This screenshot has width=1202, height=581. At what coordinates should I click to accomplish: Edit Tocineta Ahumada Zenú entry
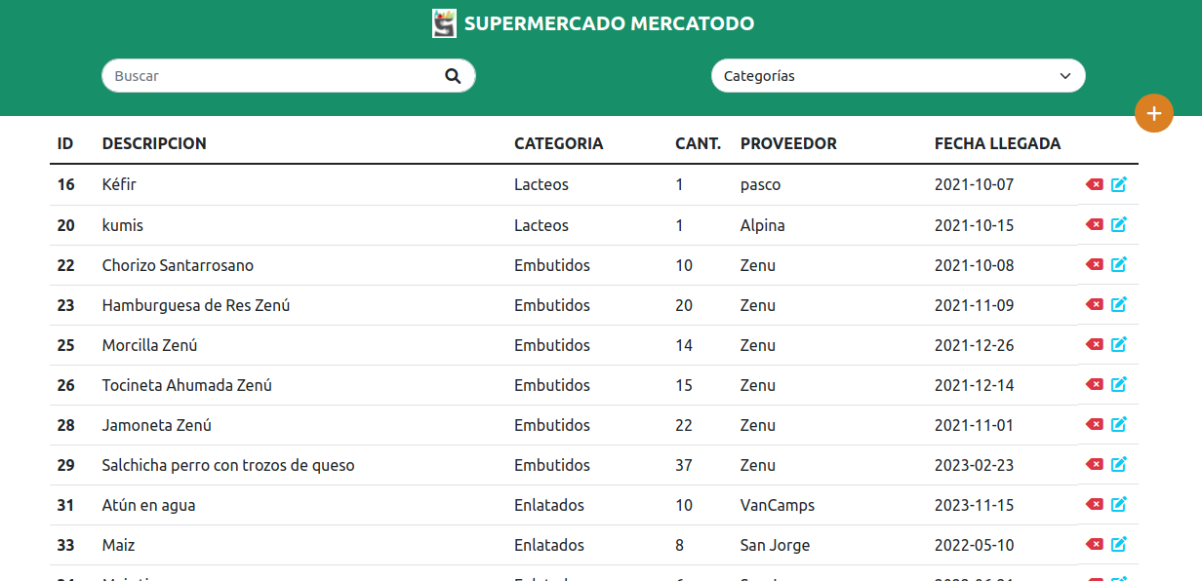pos(1119,384)
